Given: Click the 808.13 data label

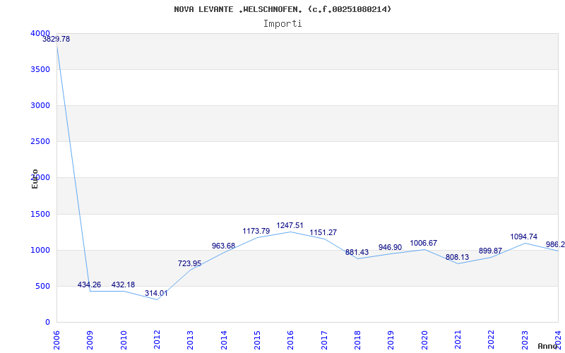Looking at the screenshot, I should (x=457, y=257).
